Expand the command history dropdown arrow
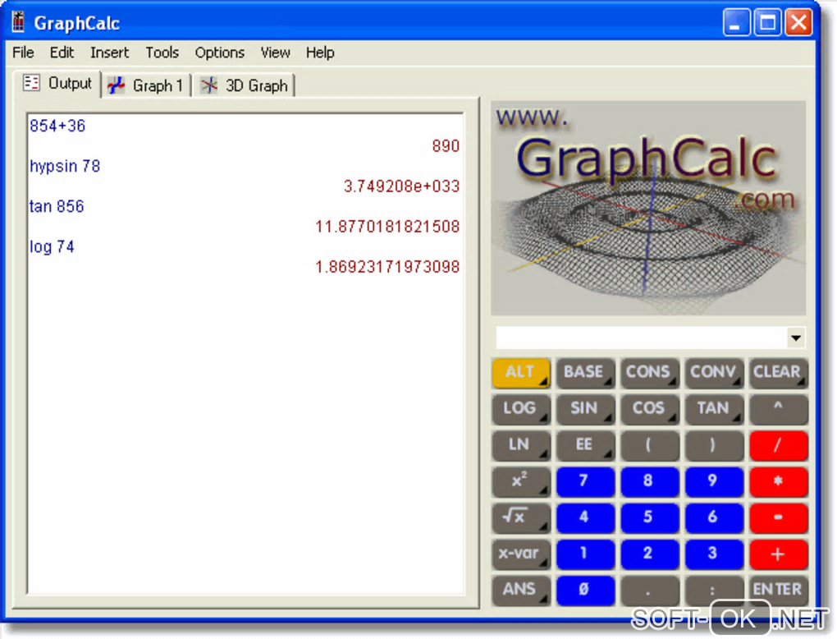The height and width of the screenshot is (639, 837). tap(795, 338)
